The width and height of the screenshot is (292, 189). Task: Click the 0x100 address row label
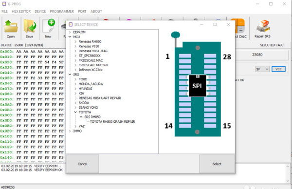7,136
